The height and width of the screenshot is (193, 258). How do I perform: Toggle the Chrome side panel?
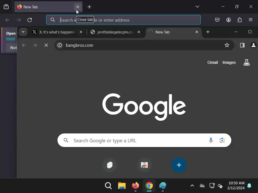pyautogui.click(x=242, y=45)
